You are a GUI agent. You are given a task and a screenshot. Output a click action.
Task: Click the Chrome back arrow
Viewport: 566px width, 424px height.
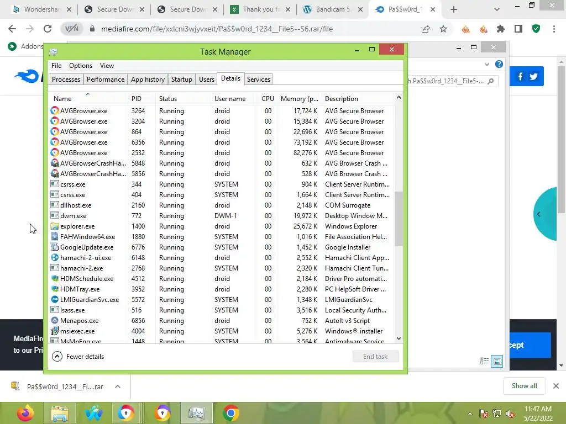(x=12, y=29)
